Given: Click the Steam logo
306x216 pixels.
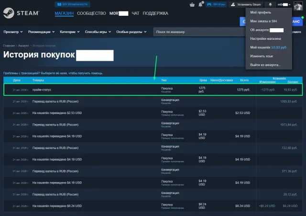Looking at the screenshot, I should 21,13.
